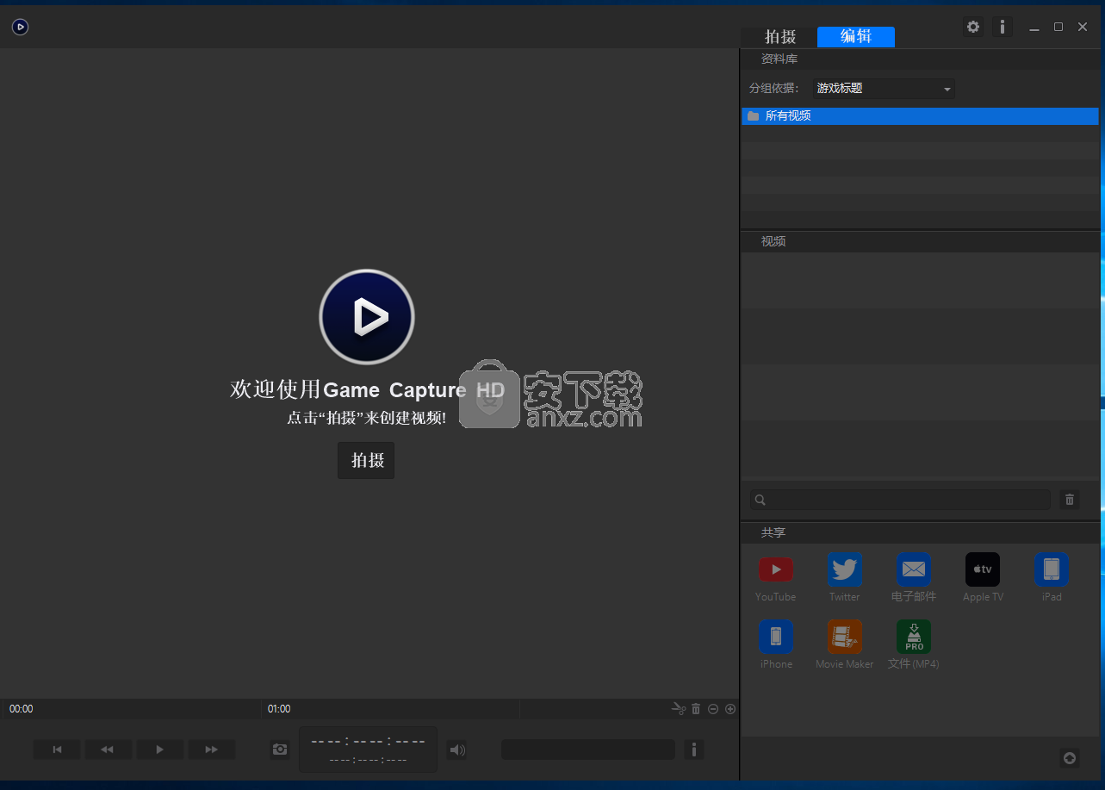Click the Game Capture HD logo top-left
The height and width of the screenshot is (790, 1105).
(20, 27)
